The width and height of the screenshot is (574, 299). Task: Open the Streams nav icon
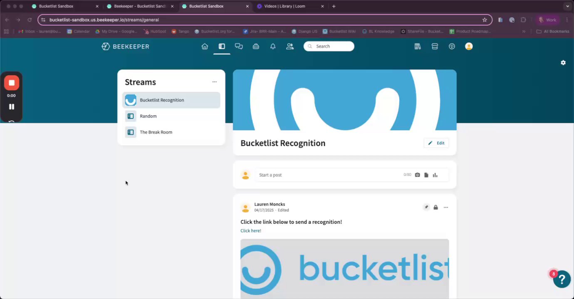point(222,47)
